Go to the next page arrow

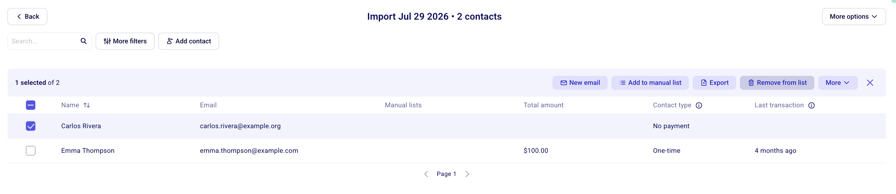[467, 174]
